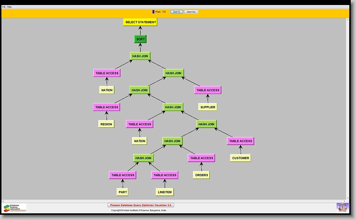Screen dimensions: 356x220
Task: Click the Database Systems Laboratory logo
Action: tap(15, 208)
